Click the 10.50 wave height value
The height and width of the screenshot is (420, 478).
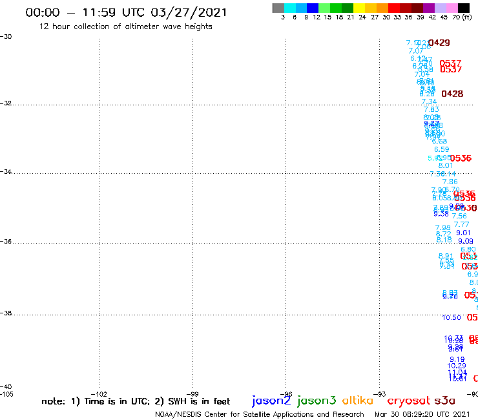click(452, 317)
